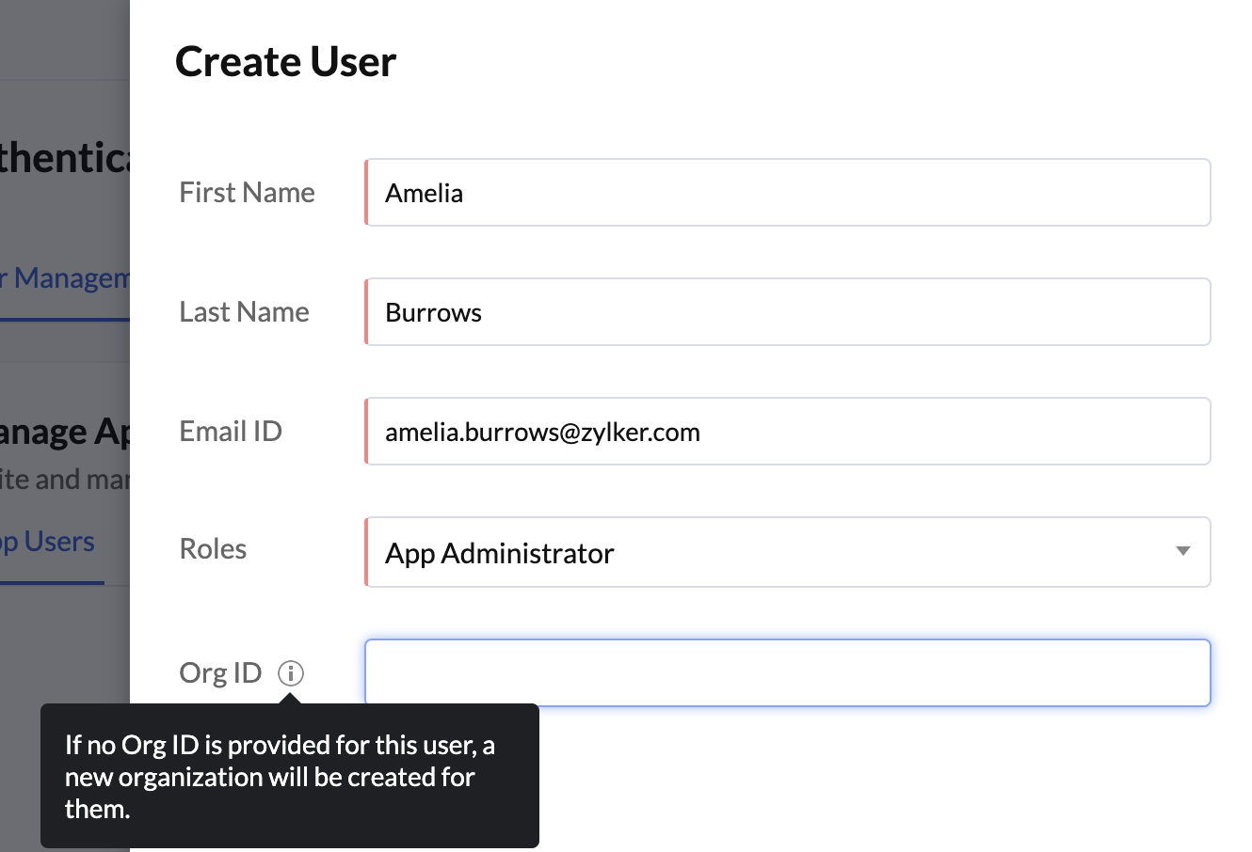
Task: Switch to the User Management tab
Action: 66,277
